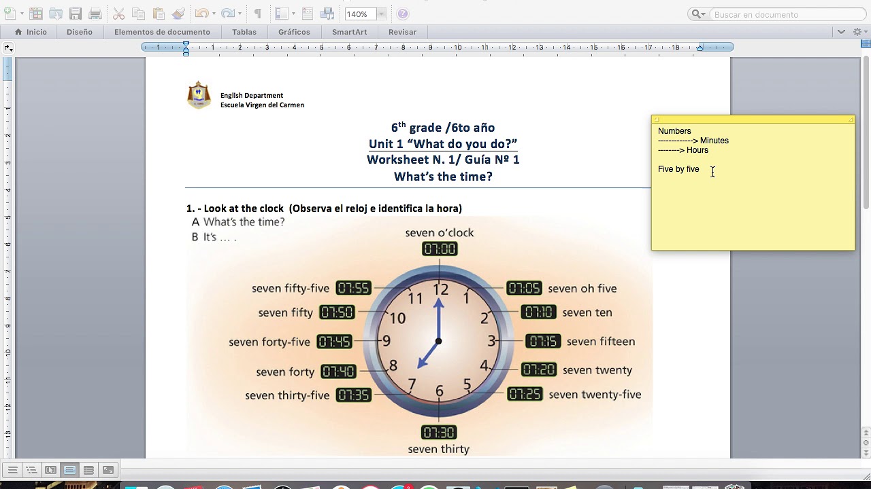Toggle the Sidebar panel icon

point(281,14)
